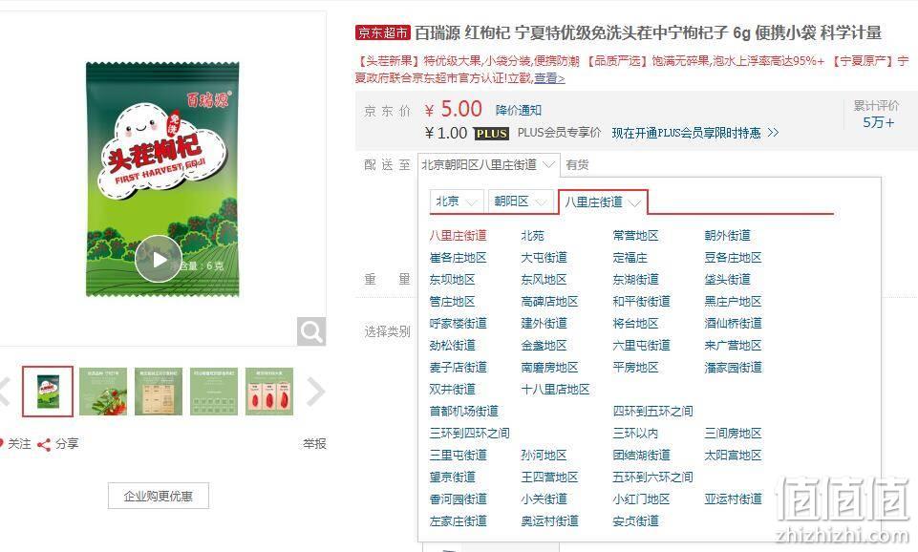Click the 京东超市 red tag
Viewport: 918px width, 552px height.
382,32
